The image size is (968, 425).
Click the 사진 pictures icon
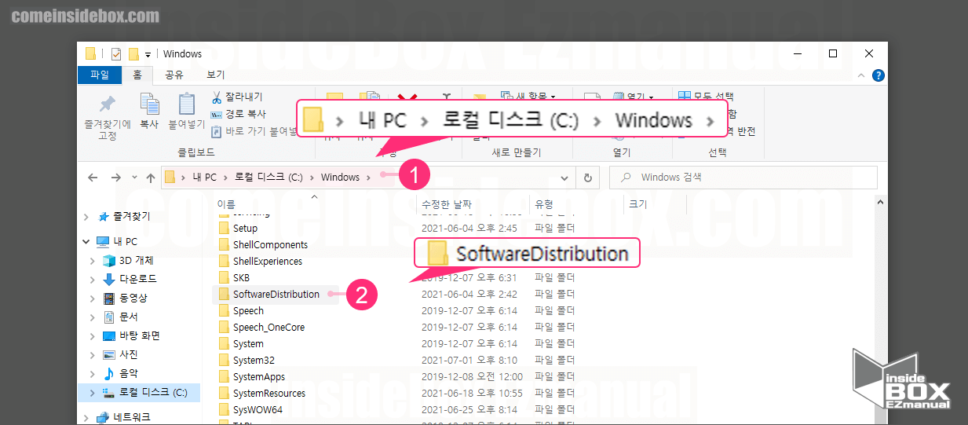tap(110, 355)
